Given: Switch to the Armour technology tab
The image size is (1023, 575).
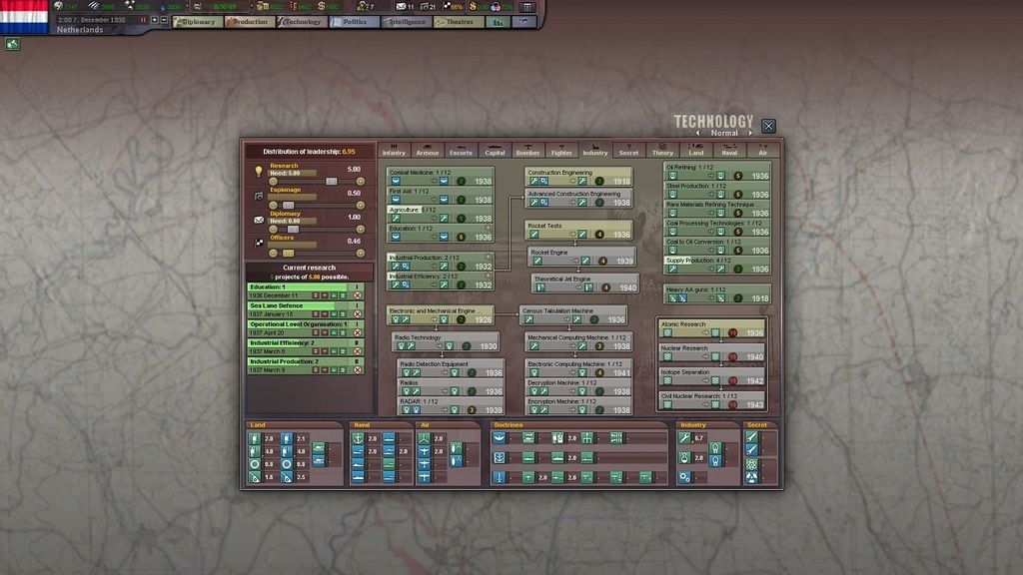Looking at the screenshot, I should coord(428,151).
